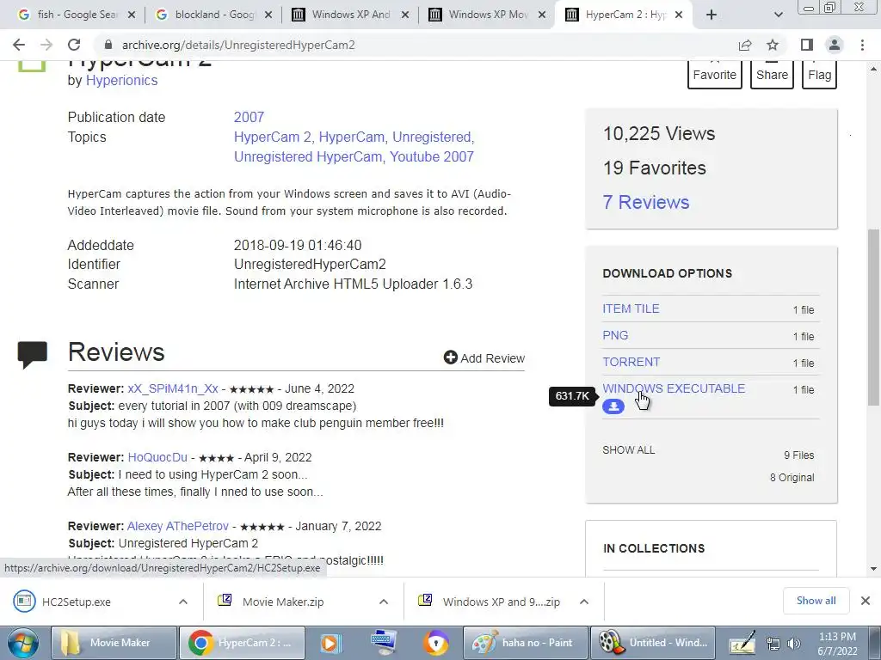Screen dimensions: 881x660
Task: Click the scrollbar down arrow
Action: tap(874, 569)
